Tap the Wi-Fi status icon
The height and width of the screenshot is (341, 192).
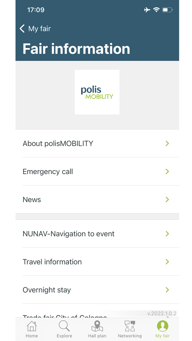pyautogui.click(x=156, y=10)
